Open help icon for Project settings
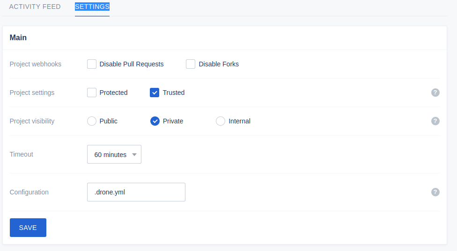The width and height of the screenshot is (457, 251). tap(435, 93)
